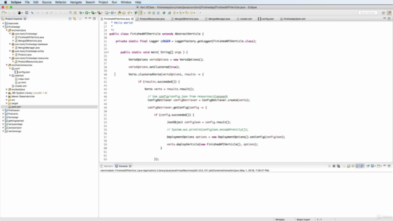Open the Apple menu
Viewport: 393px width, 221px height.
6,2
